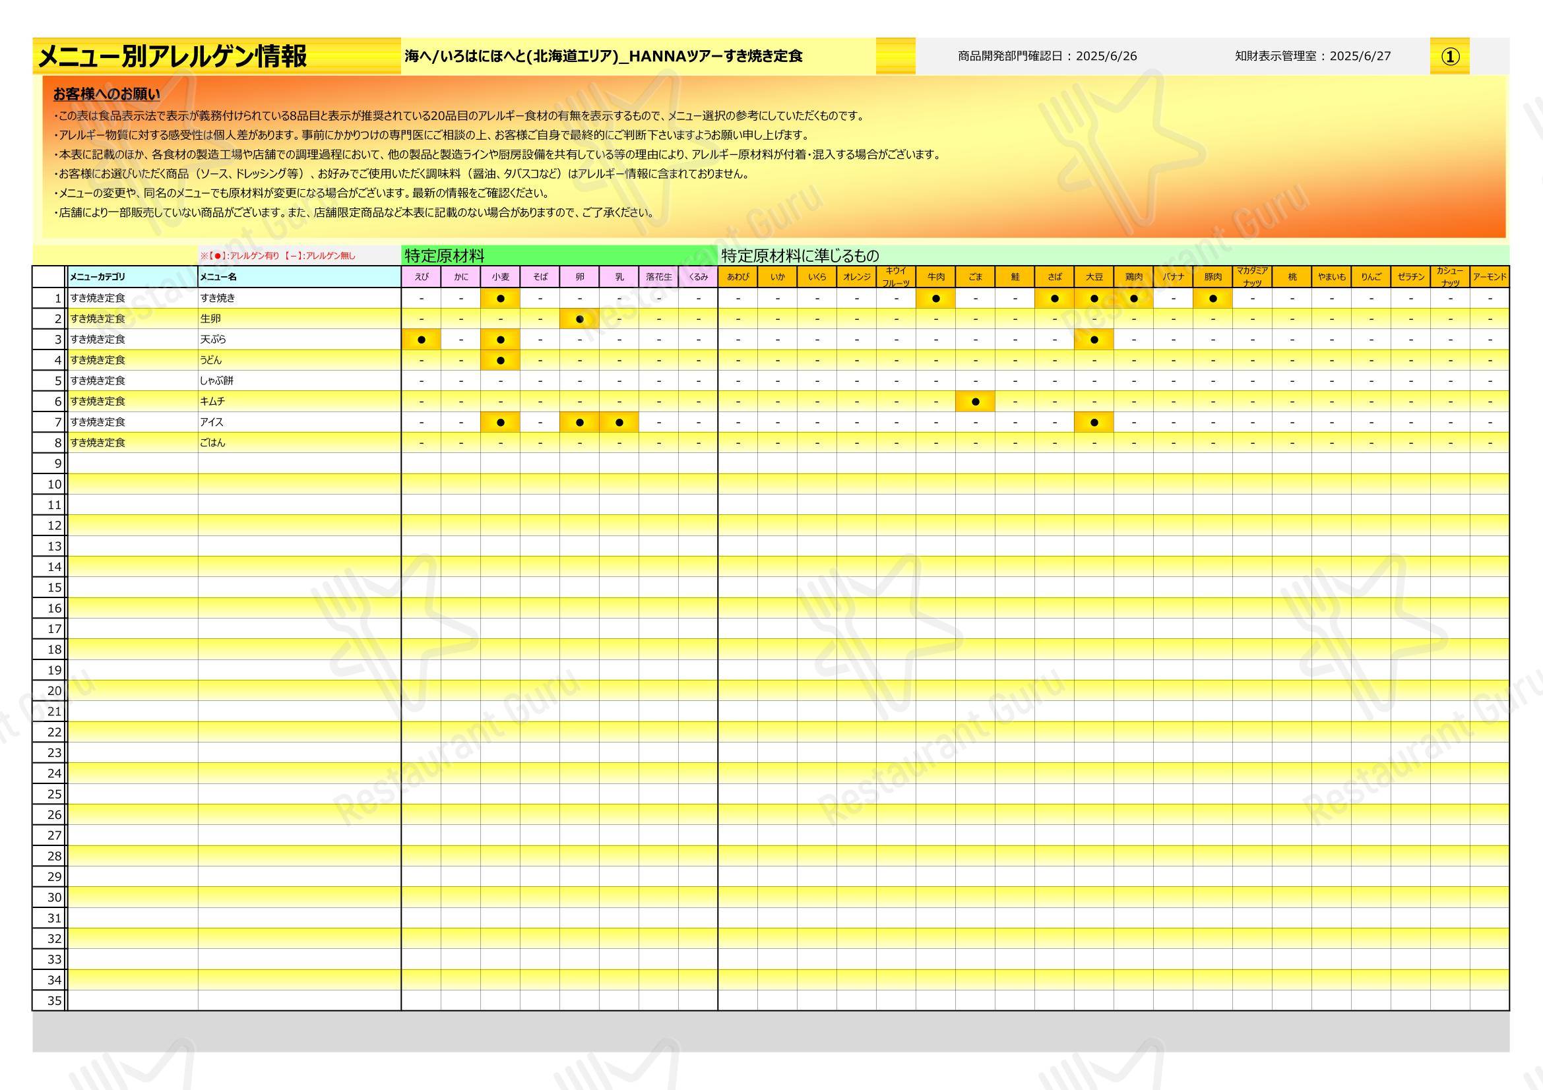
Task: Click the オレンジ column header
Action: coord(857,277)
